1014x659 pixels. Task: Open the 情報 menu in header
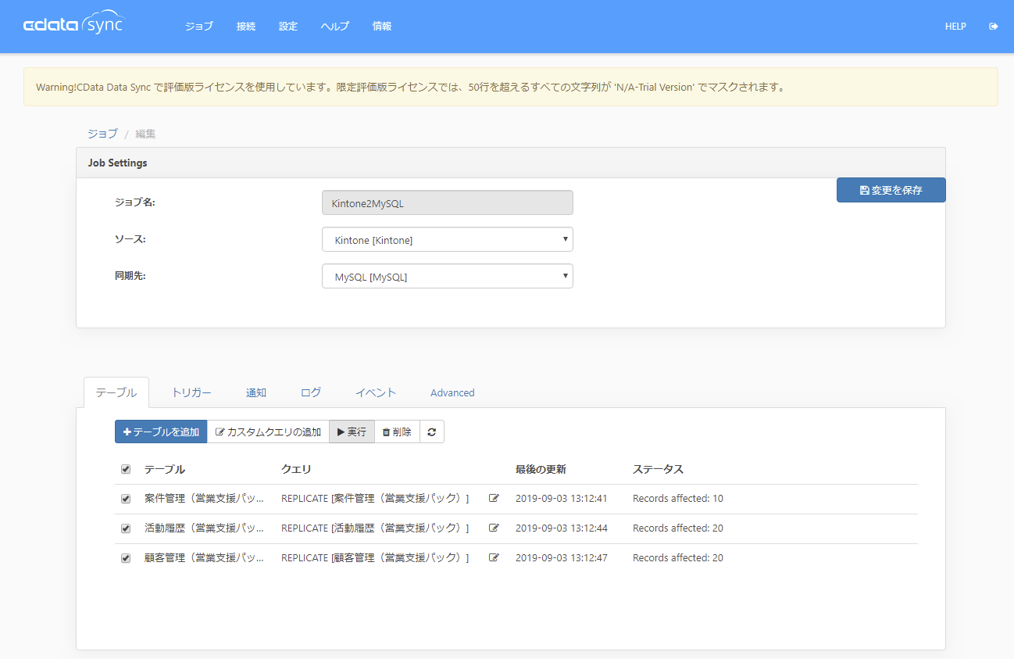(x=382, y=27)
